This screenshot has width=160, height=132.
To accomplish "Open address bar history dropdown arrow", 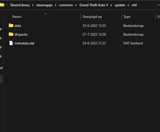I will 159,5.
